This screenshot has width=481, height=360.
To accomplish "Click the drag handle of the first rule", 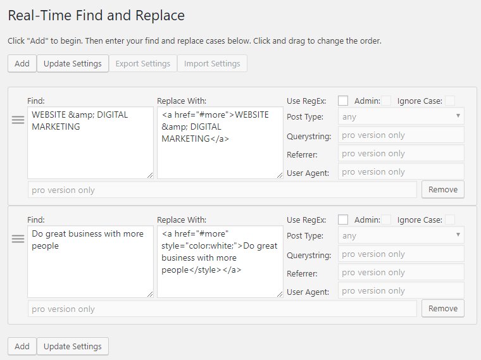I will pyautogui.click(x=18, y=120).
